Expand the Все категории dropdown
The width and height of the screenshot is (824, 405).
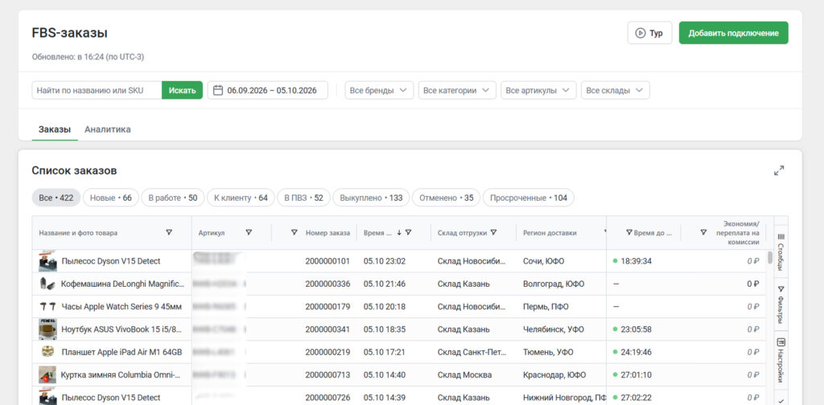457,90
